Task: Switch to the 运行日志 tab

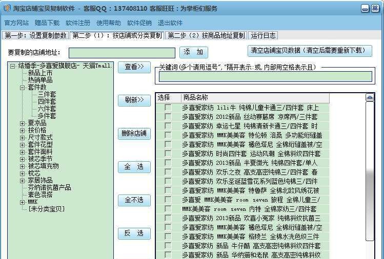Action: [x=263, y=35]
